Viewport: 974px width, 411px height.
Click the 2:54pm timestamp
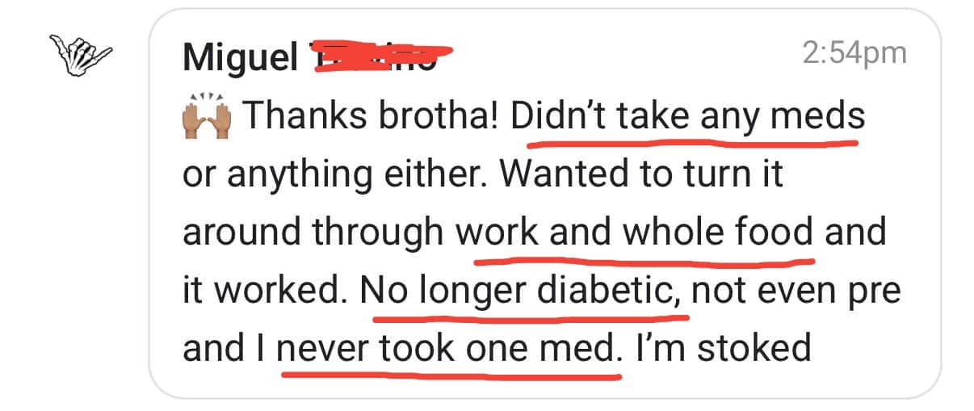coord(854,53)
